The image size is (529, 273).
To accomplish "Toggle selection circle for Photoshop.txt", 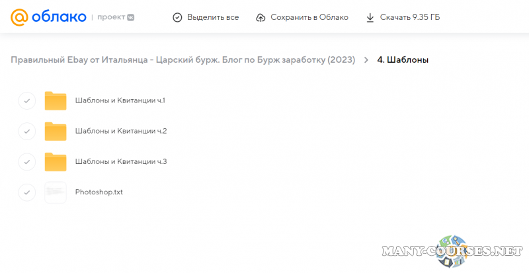I will click(x=26, y=192).
